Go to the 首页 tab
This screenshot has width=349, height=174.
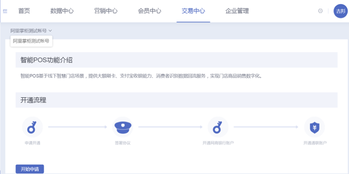pyautogui.click(x=24, y=11)
